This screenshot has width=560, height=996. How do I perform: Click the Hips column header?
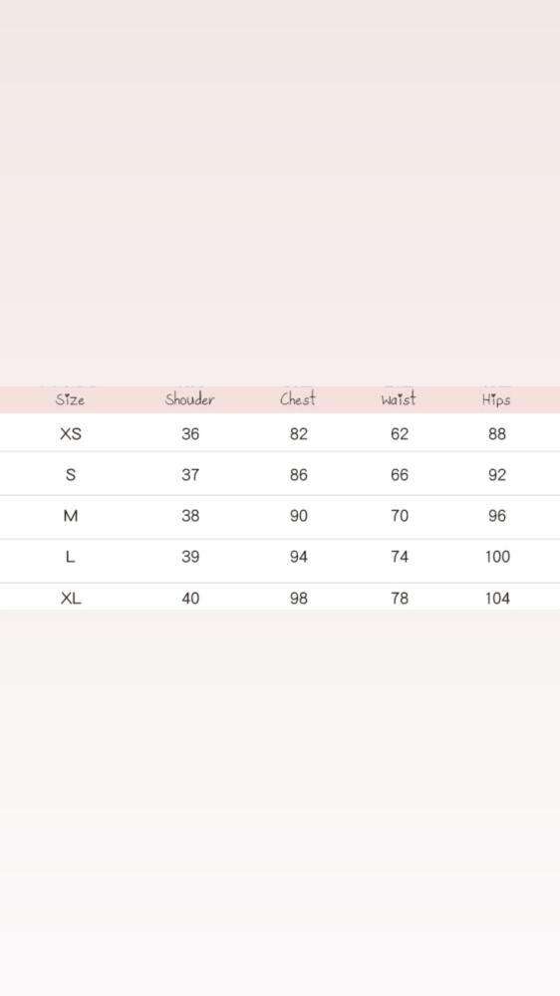point(496,399)
